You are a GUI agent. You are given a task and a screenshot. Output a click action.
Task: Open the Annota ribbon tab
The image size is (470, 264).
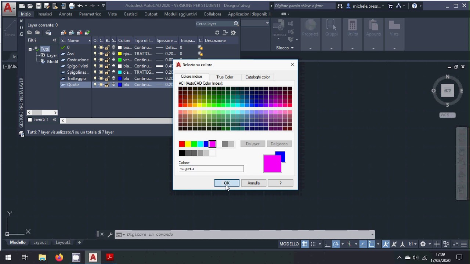[66, 14]
